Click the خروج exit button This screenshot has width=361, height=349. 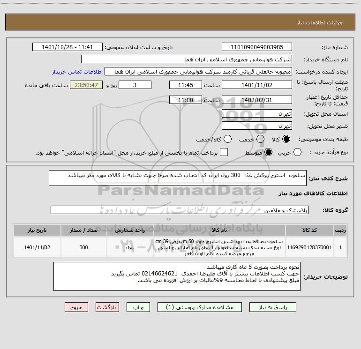pos(76,307)
